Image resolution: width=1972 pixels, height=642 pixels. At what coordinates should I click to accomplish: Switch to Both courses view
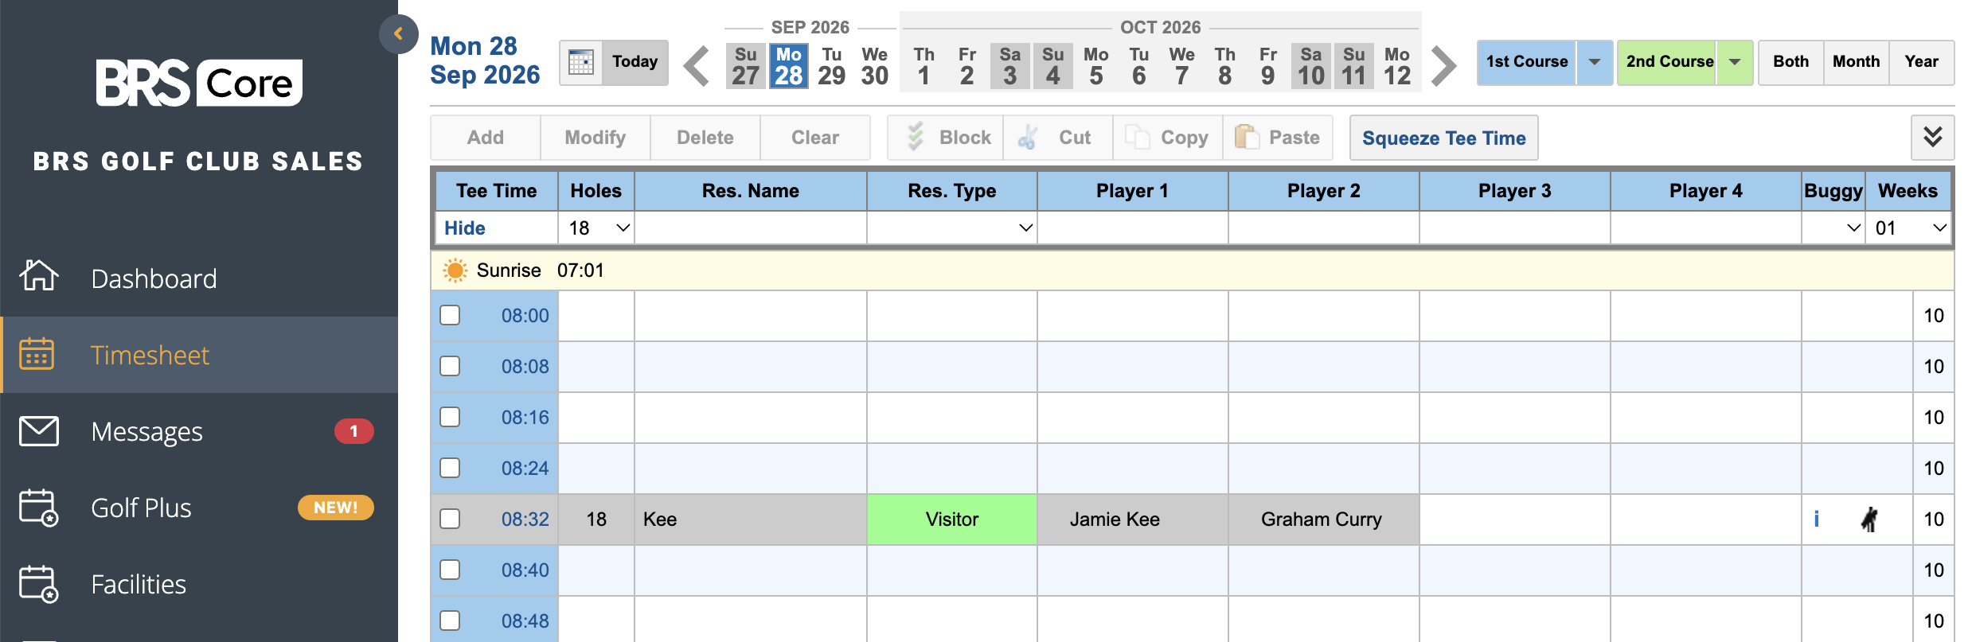point(1791,62)
